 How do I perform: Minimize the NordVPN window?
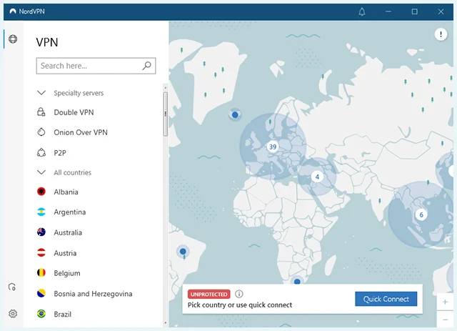[x=388, y=11]
